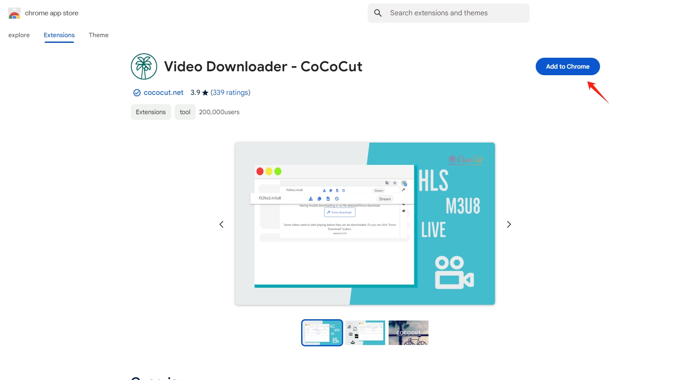Viewport: 674px width, 380px height.
Task: Switch to the Extensions tab
Action: pyautogui.click(x=59, y=35)
